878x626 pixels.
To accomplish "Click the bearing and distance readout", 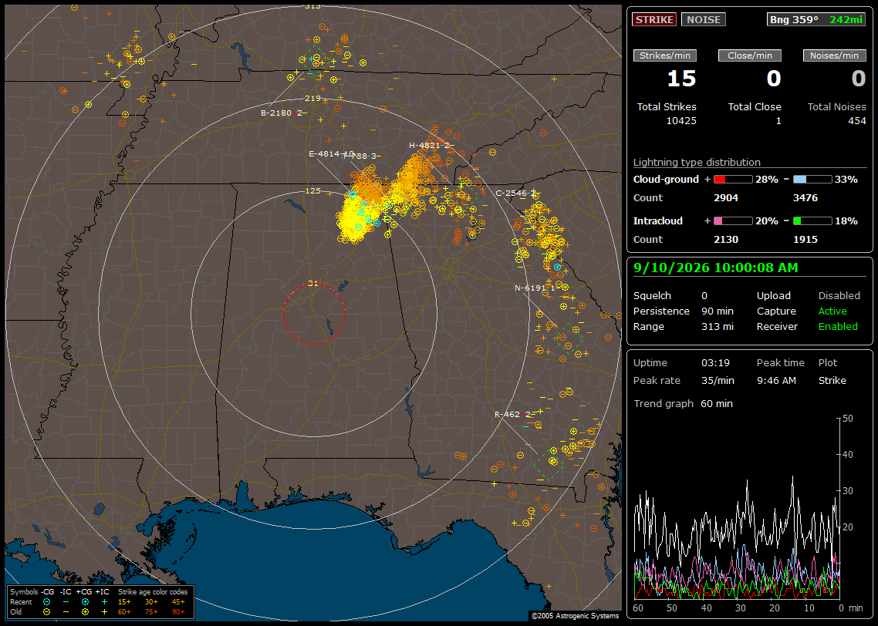I will coord(816,19).
